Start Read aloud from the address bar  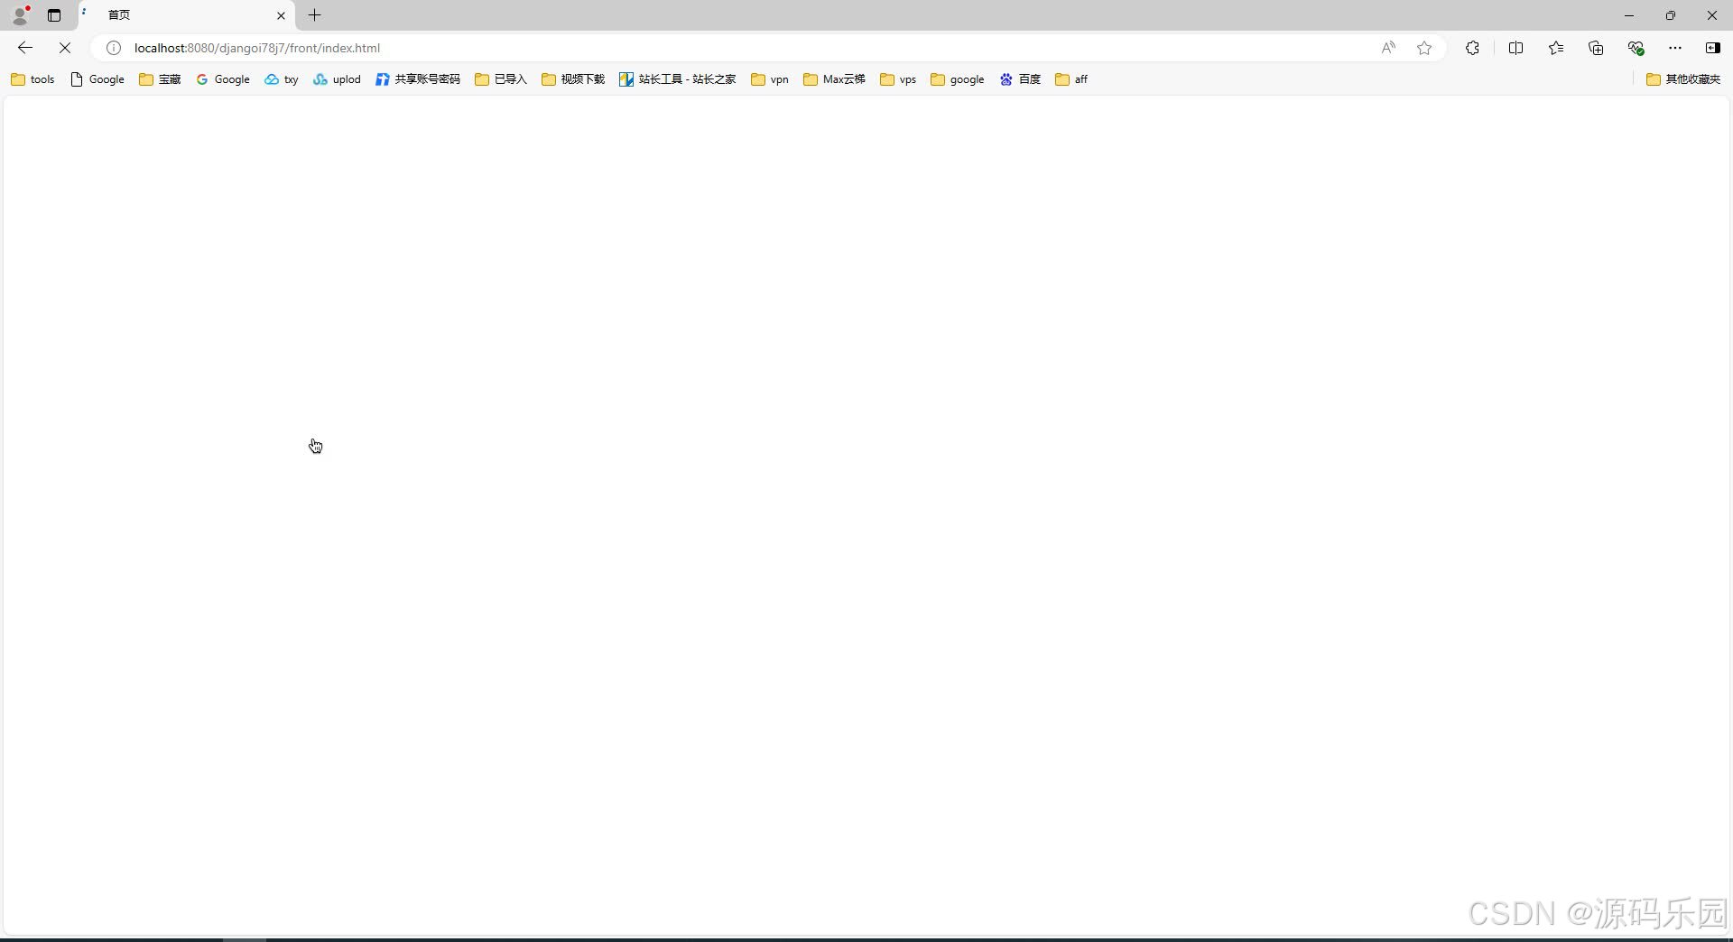pyautogui.click(x=1388, y=47)
